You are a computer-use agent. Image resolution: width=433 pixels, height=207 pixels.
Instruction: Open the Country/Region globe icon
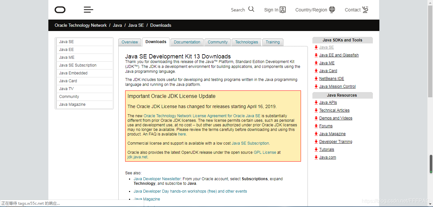tap(332, 9)
